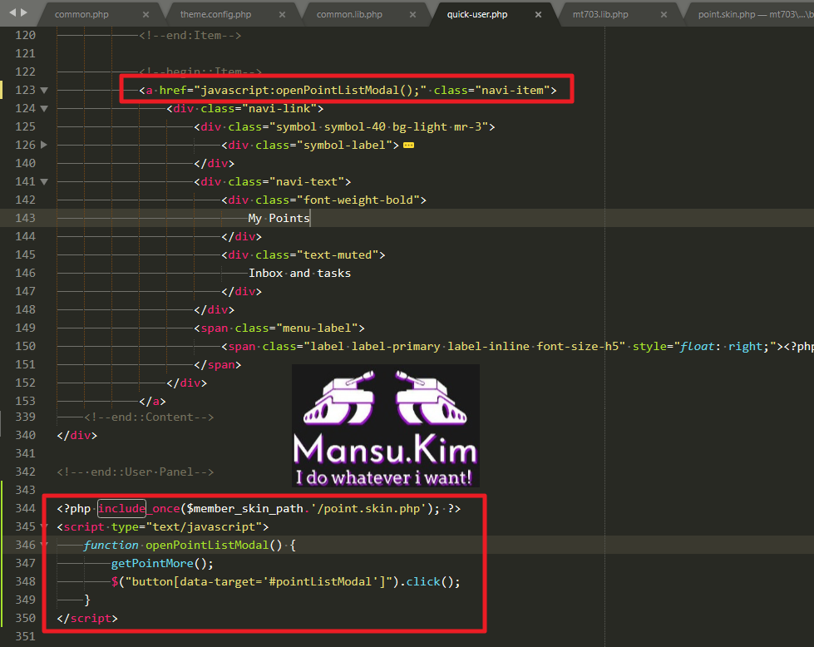Click line number 344 in the gutter

coord(25,509)
